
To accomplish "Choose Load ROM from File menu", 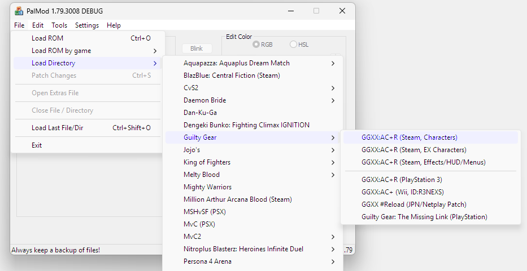I will [47, 38].
